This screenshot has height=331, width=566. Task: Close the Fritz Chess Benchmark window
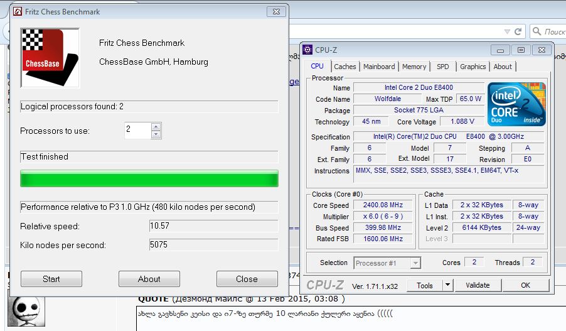click(x=276, y=11)
